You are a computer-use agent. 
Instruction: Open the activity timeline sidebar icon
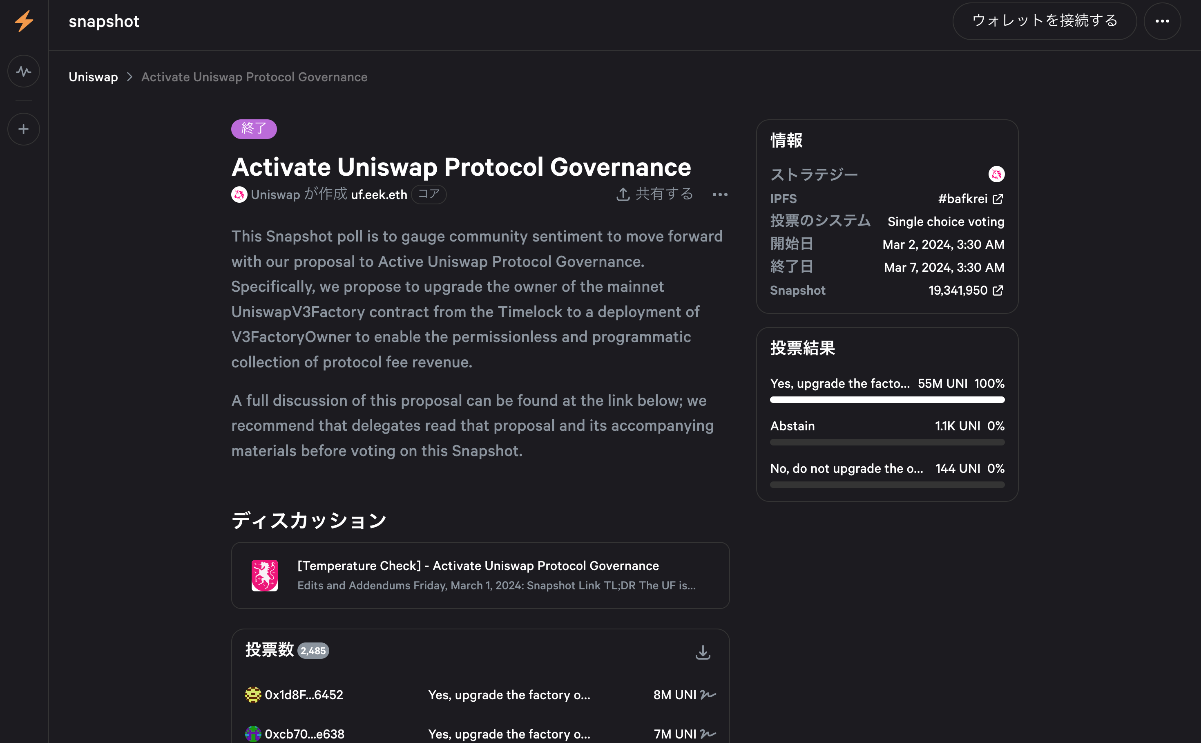24,71
